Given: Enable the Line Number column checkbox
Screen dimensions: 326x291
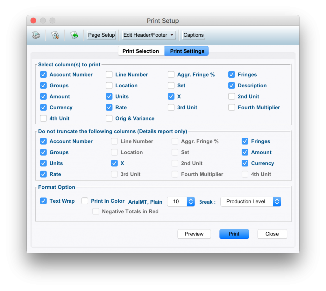Looking at the screenshot, I should 109,75.
